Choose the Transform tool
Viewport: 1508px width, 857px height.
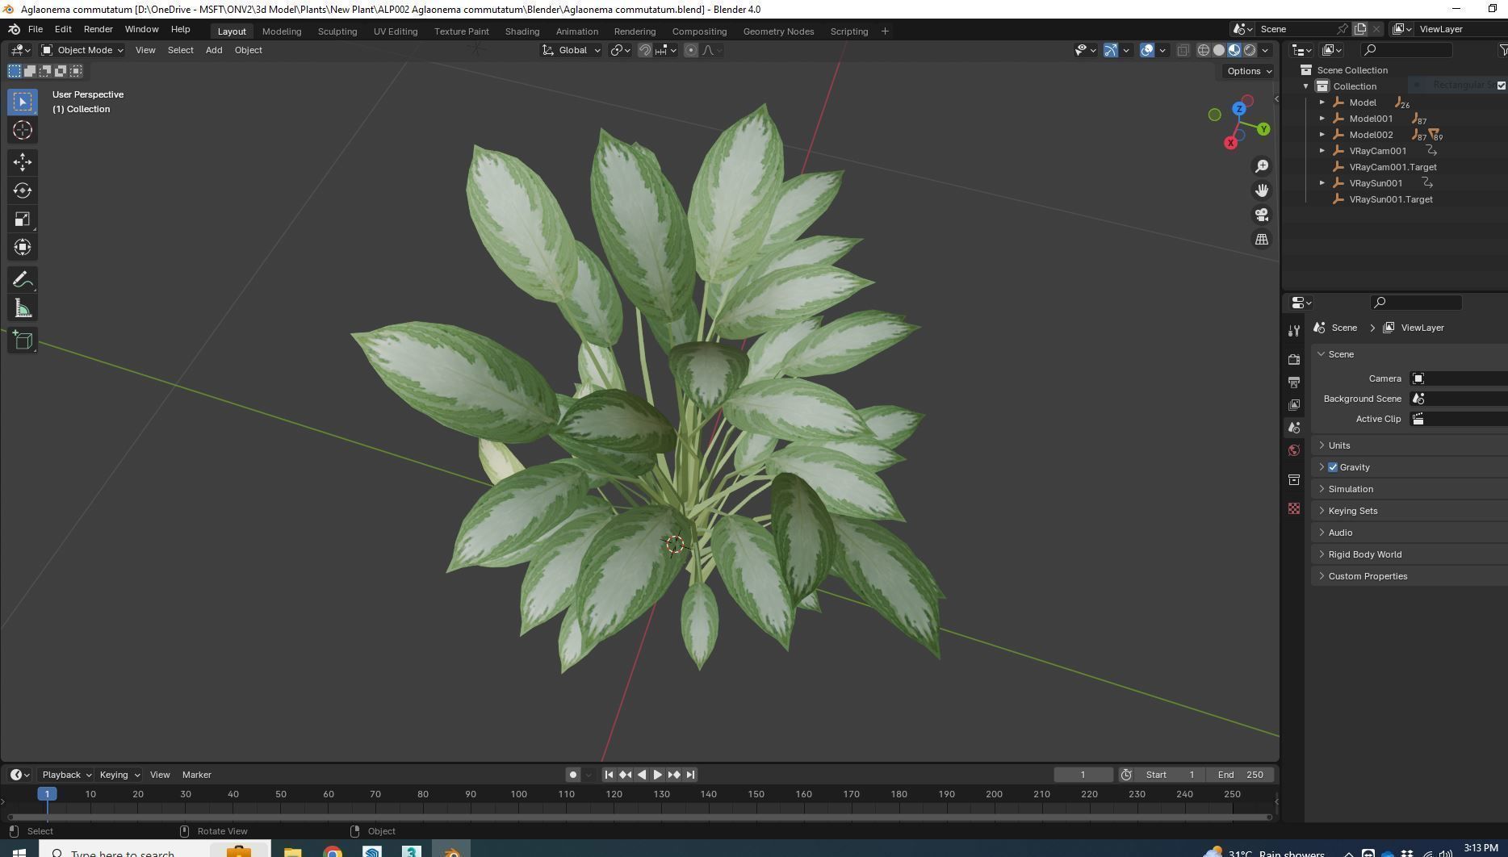[x=23, y=247]
